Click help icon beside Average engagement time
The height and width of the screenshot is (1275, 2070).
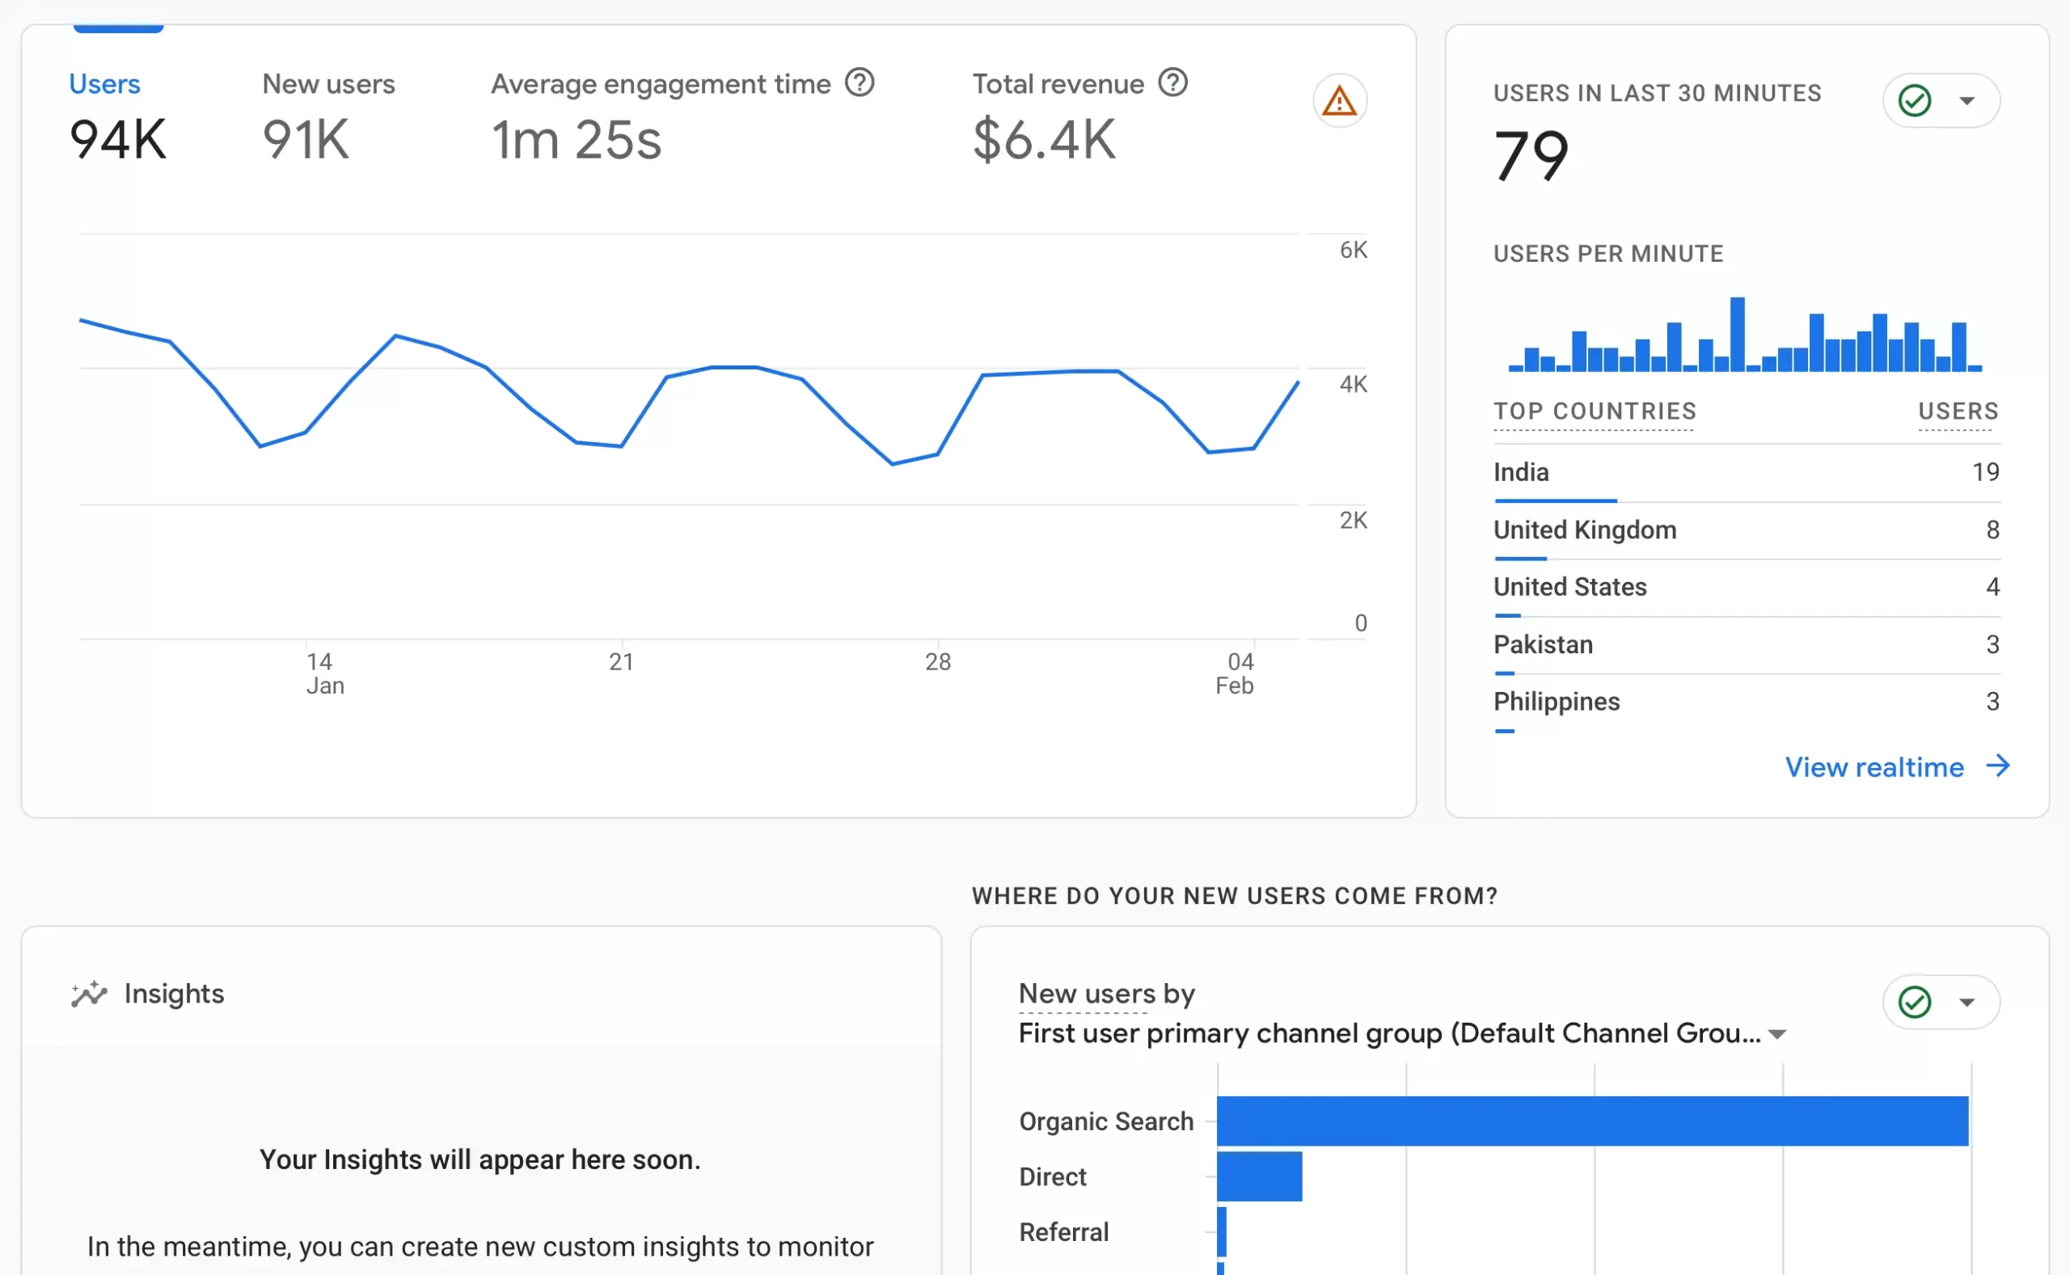click(x=860, y=82)
